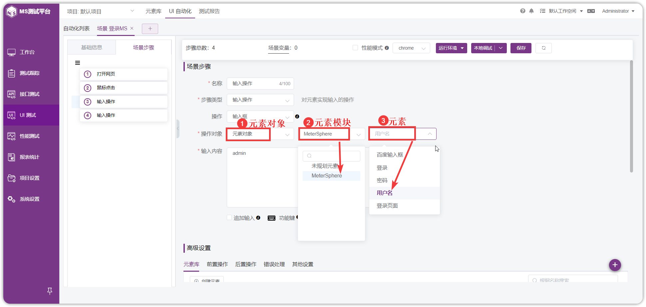646x307 pixels.
Task: Open the 错误处理 tab
Action: (x=274, y=264)
